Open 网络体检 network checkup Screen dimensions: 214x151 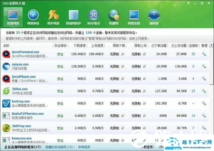click(33, 17)
